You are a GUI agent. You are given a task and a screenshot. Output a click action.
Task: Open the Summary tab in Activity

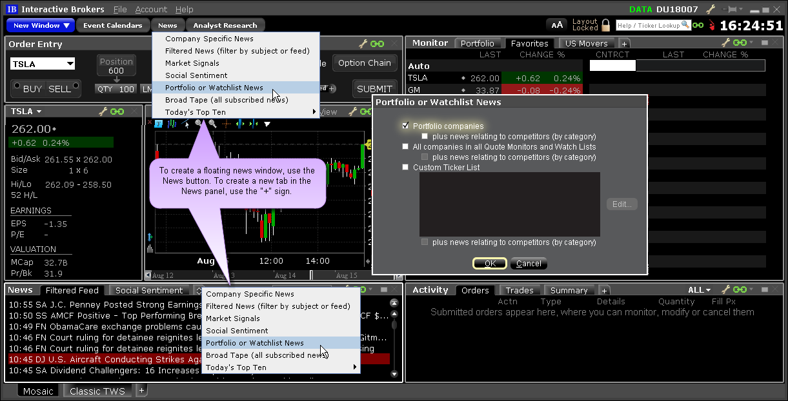click(569, 291)
